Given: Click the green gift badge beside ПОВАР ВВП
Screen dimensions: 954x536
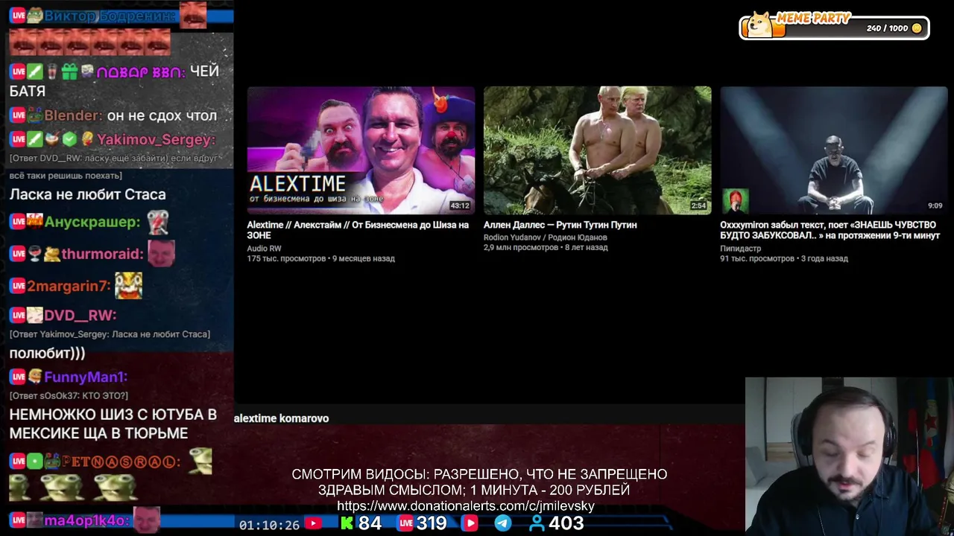Looking at the screenshot, I should point(69,72).
